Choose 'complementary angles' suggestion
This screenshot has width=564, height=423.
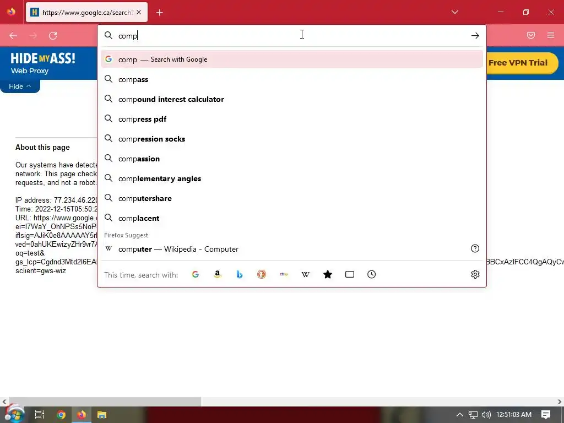(x=292, y=179)
